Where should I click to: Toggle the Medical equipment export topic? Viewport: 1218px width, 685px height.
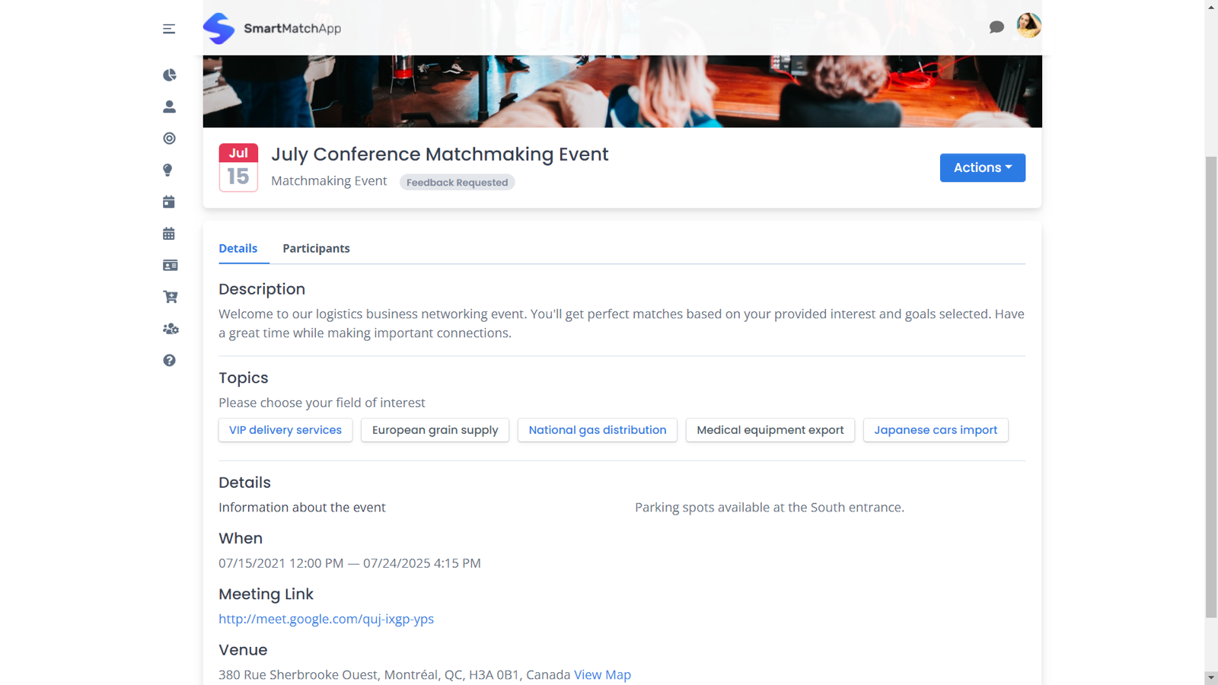[x=770, y=430]
